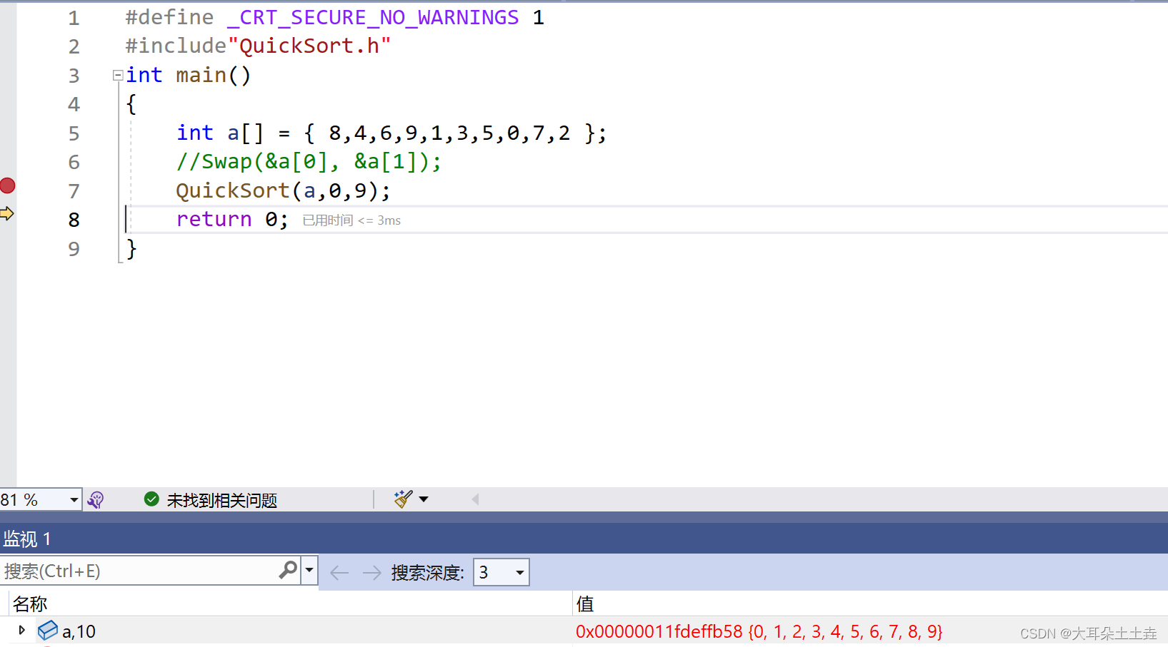Click the green no-issues-found checkmark
1168x647 pixels.
tap(151, 499)
